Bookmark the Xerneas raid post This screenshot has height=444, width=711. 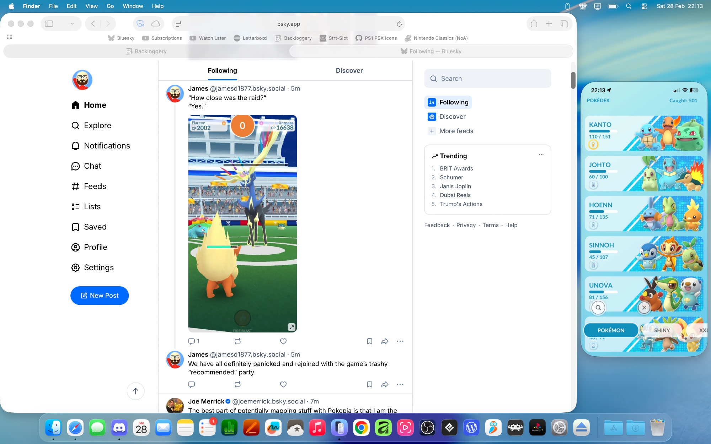(x=369, y=341)
